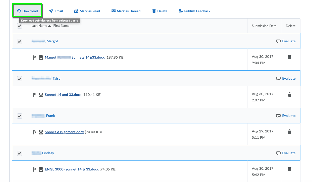Click the envelope icon next to Margot's docx file
This screenshot has width=312, height=182.
tap(41, 57)
